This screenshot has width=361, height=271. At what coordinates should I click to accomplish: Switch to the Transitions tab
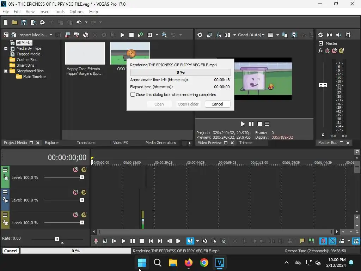pos(86,143)
